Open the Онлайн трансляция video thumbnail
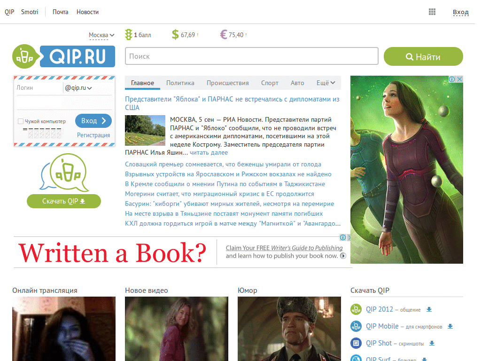Screen dimensions: 481x361 pos(64,329)
